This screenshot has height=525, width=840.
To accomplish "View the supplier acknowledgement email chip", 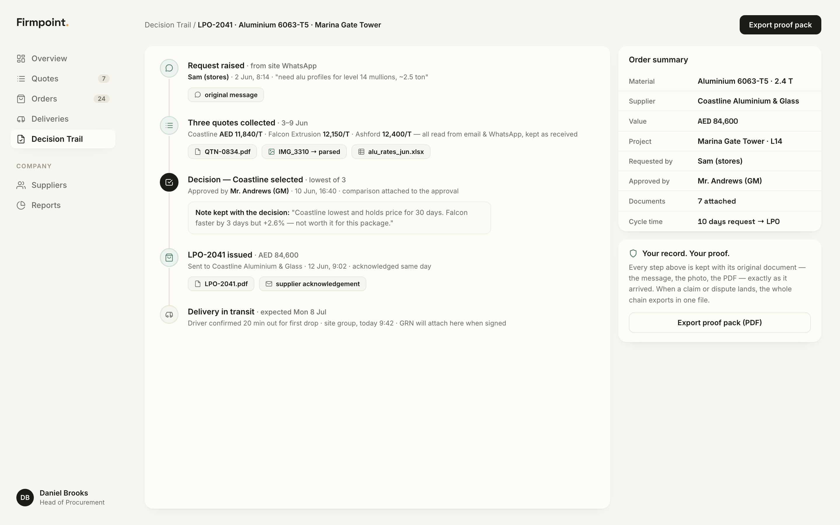I will pyautogui.click(x=312, y=284).
